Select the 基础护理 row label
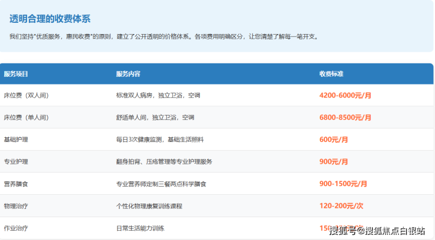Viewport: 435px width, 240px height. [16, 140]
